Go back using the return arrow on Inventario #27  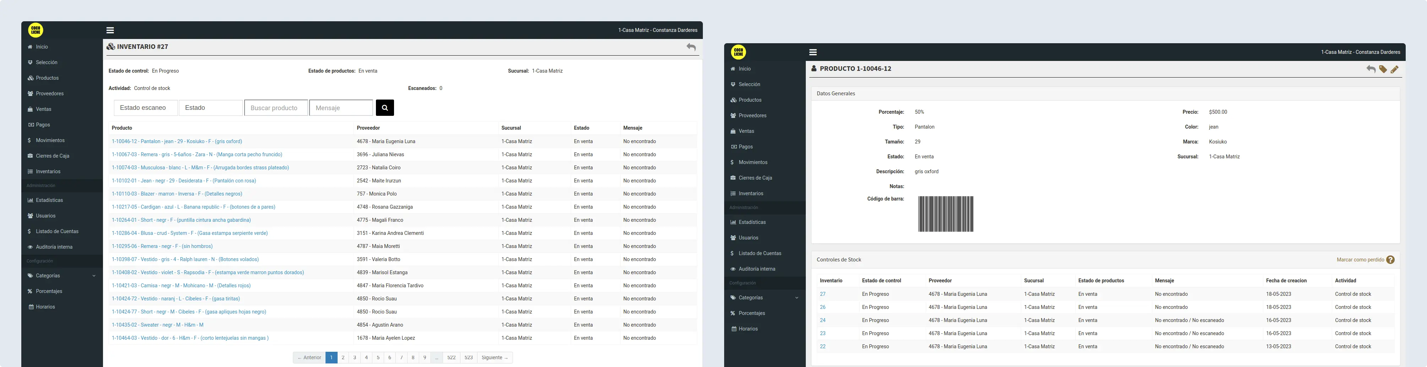(x=691, y=46)
